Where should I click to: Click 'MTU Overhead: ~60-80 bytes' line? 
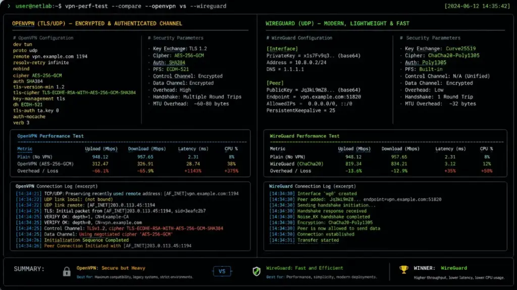[190, 104]
